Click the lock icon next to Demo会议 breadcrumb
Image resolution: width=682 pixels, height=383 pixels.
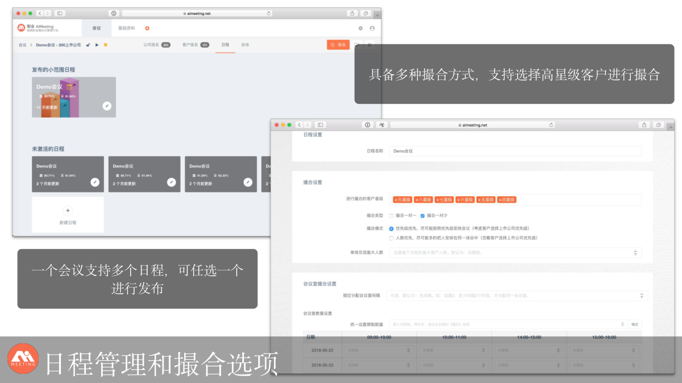tap(88, 45)
